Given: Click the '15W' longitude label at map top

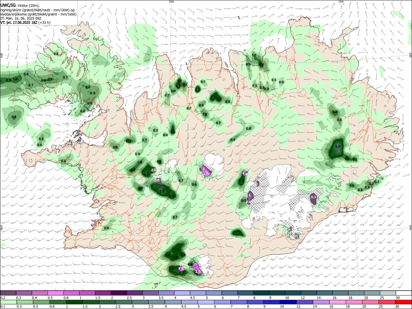Looking at the screenshot, I should (x=341, y=2).
